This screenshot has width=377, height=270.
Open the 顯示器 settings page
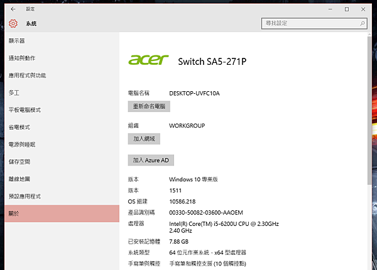click(x=62, y=41)
